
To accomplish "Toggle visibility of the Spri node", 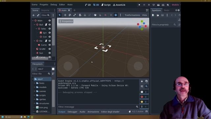I will click(50, 33).
